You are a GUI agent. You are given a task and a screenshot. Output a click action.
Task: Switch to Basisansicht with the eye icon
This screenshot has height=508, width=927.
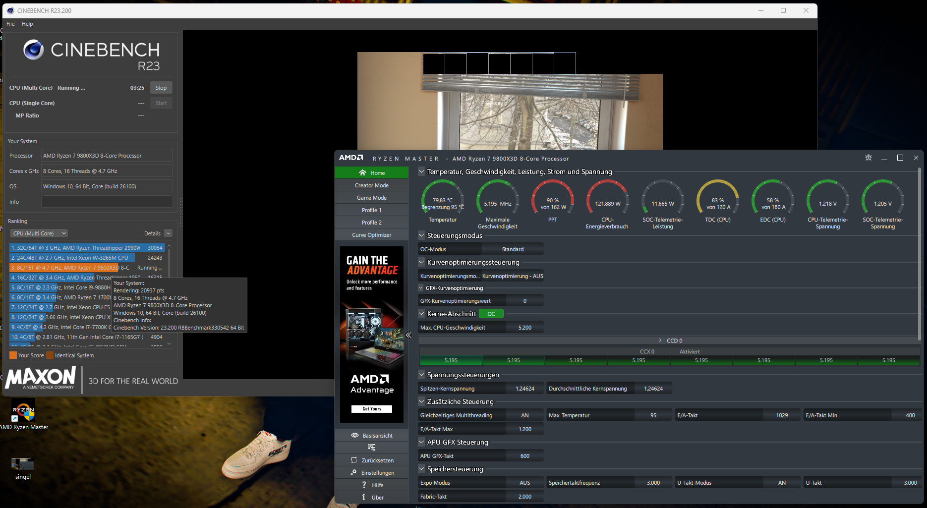[372, 436]
